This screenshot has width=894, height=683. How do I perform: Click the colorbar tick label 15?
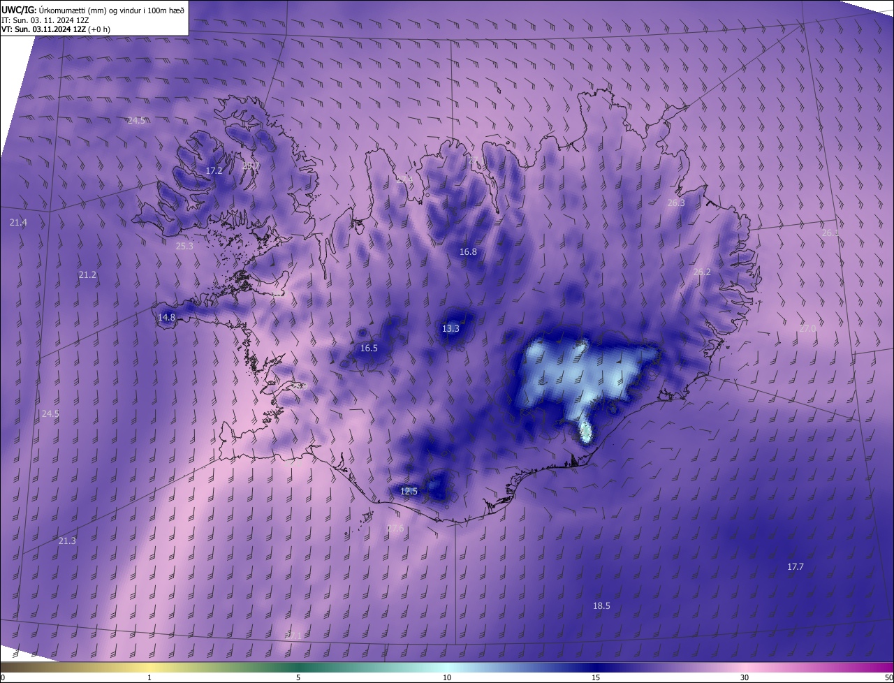coord(596,677)
